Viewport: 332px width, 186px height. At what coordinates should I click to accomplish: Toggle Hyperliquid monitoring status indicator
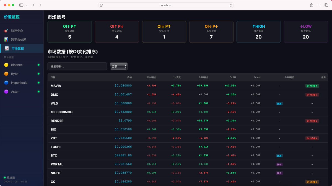click(x=38, y=83)
